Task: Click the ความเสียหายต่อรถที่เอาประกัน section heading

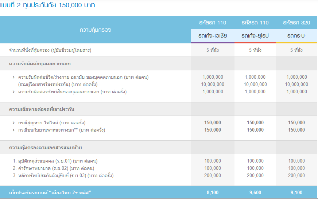Action: click(42, 109)
